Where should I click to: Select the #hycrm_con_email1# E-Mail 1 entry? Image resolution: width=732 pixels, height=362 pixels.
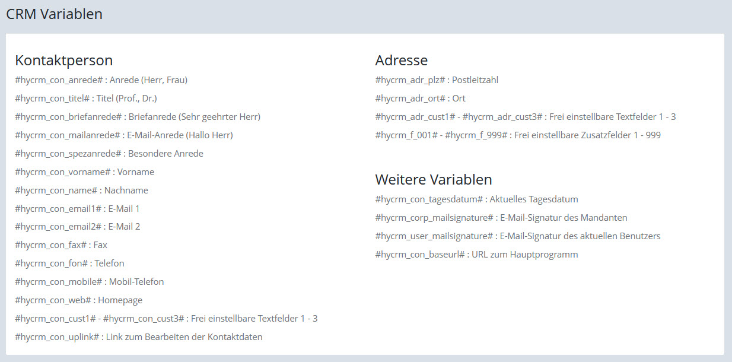(x=77, y=209)
